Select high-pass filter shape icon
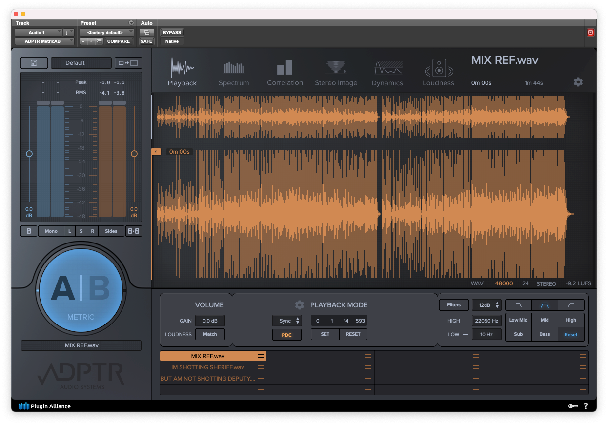The image size is (608, 425). (571, 305)
